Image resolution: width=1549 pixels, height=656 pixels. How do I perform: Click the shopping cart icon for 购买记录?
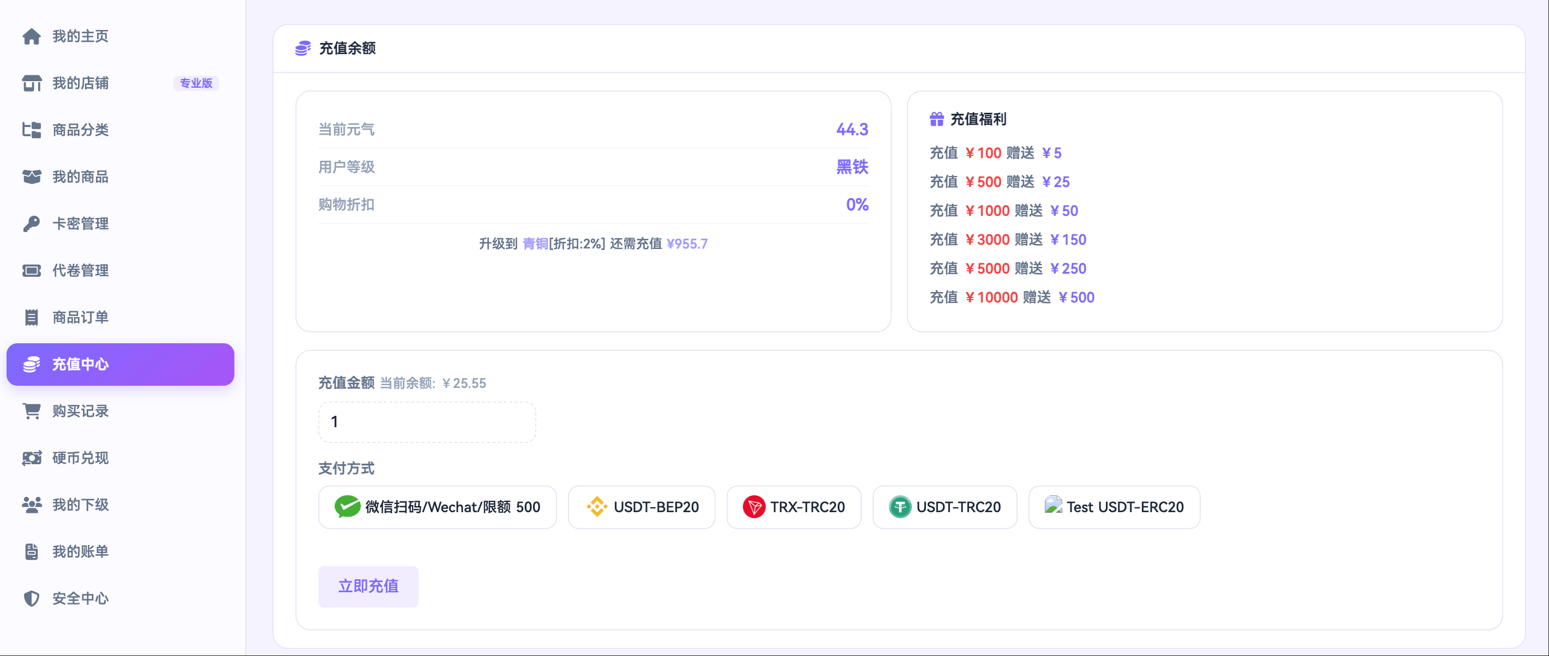tap(31, 411)
